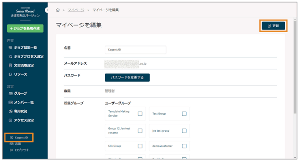
Task: Open リソース in the sidebar
Action: tap(21, 75)
